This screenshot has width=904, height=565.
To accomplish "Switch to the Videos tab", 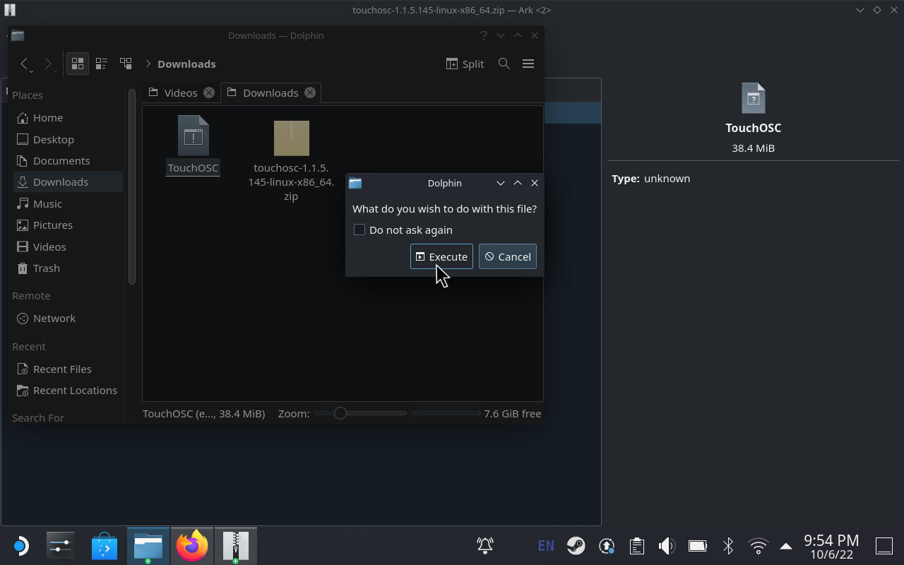I will 181,93.
